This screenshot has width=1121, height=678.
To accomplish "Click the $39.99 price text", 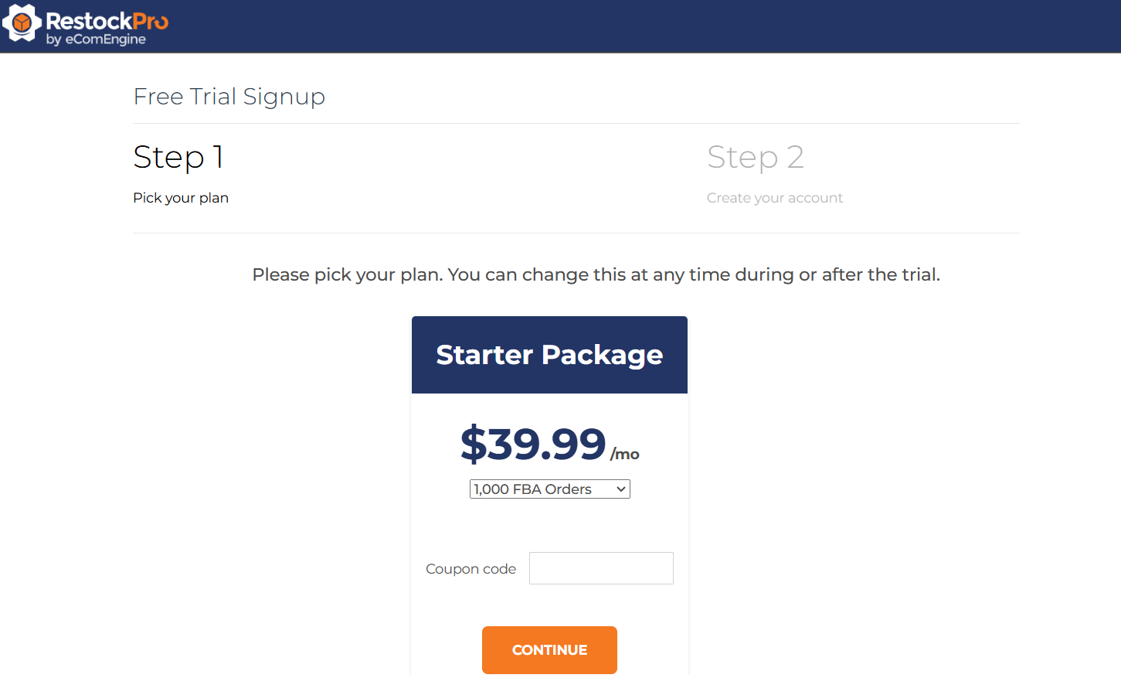I will pyautogui.click(x=533, y=444).
